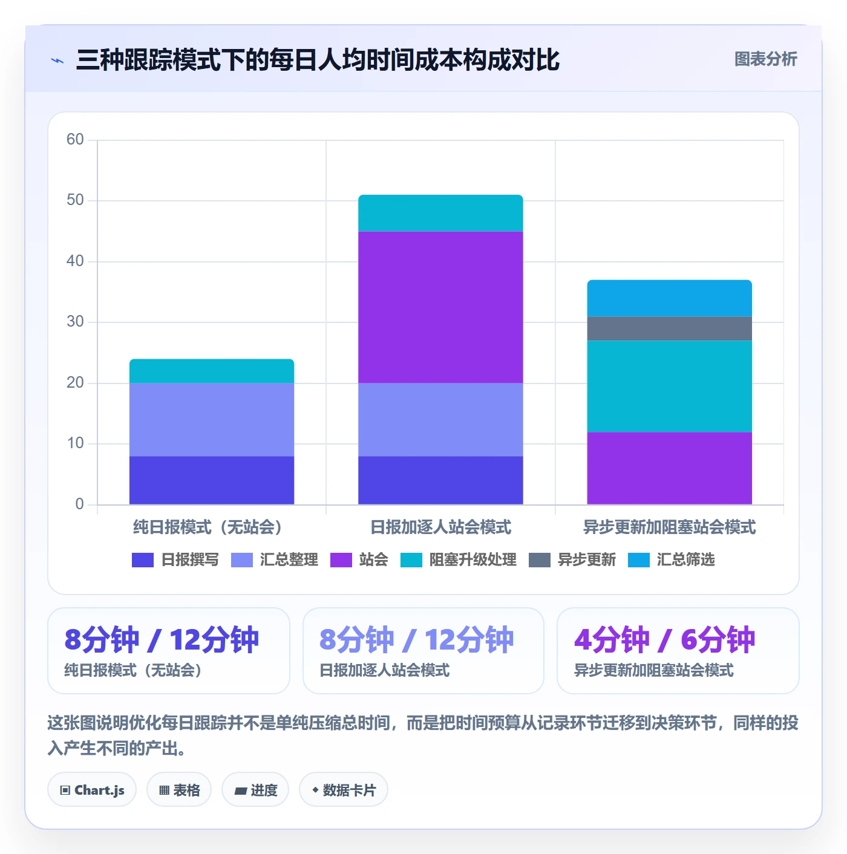The height and width of the screenshot is (854, 847).
Task: Click the teal 阻塞升级处理 segment in 异步更新加阻塞站会模式 bar
Action: pyautogui.click(x=670, y=386)
